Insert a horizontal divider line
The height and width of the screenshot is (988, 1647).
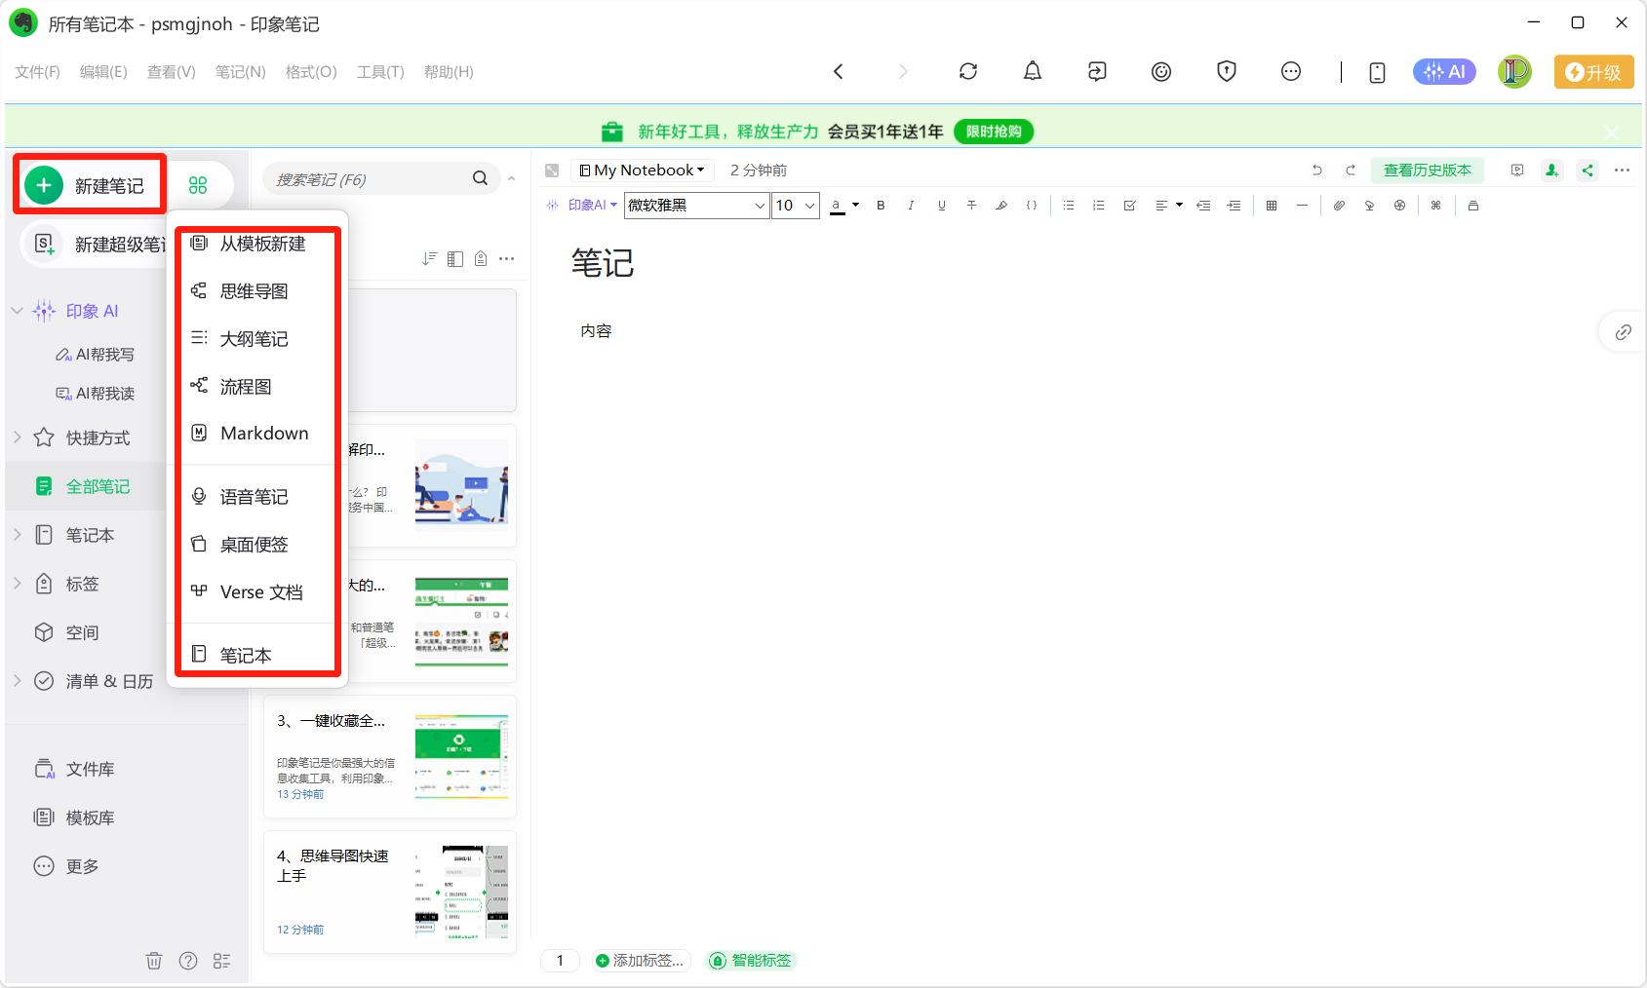click(1302, 206)
